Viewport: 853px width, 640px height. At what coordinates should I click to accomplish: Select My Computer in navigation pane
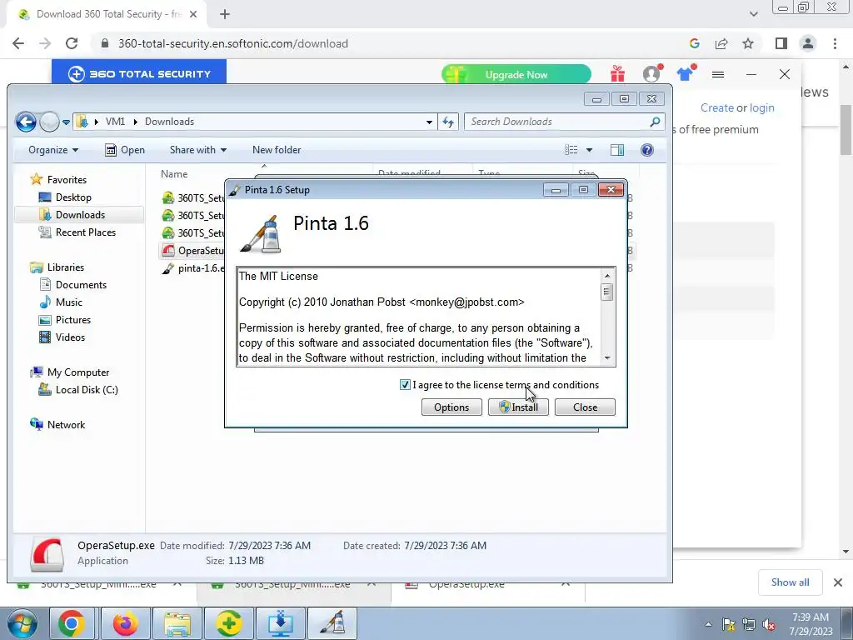pyautogui.click(x=77, y=372)
